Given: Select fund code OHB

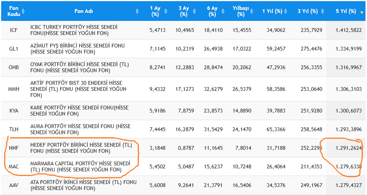Looking at the screenshot, I should (14, 67).
